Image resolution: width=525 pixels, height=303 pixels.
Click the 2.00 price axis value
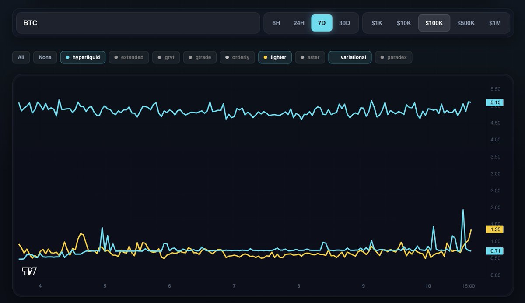point(496,208)
